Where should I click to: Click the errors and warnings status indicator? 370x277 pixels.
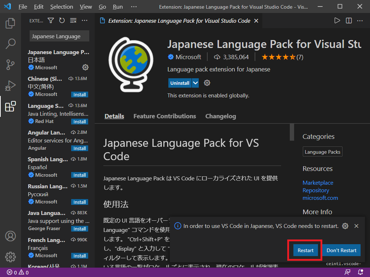(x=18, y=273)
